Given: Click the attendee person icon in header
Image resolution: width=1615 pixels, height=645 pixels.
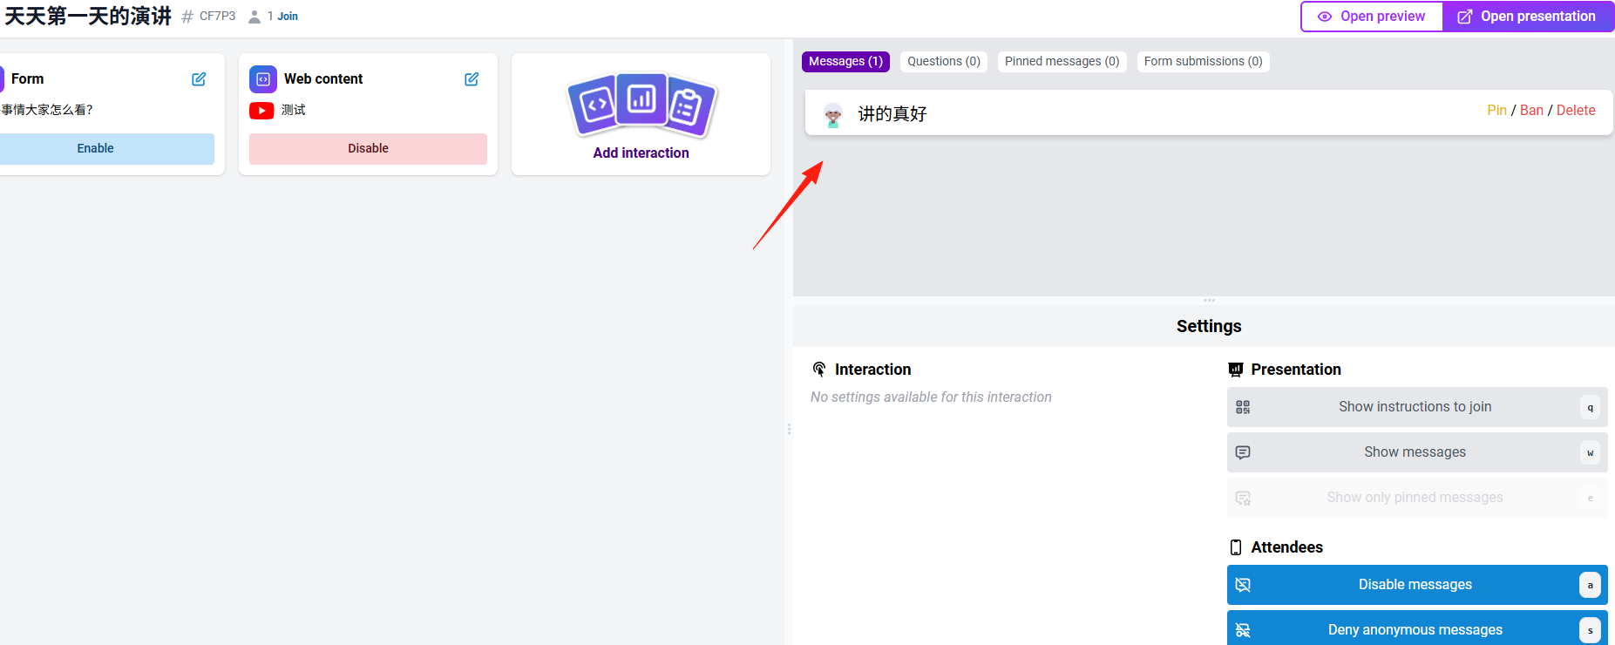Looking at the screenshot, I should [x=254, y=17].
